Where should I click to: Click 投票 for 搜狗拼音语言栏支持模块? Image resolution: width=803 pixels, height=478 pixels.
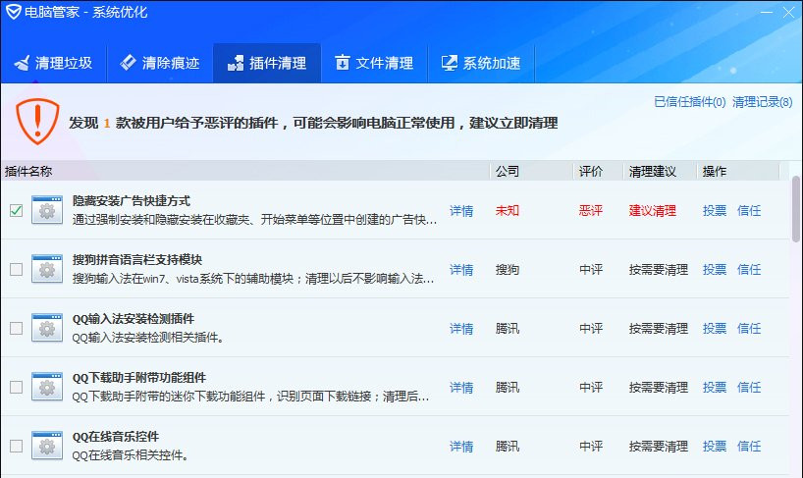[715, 270]
